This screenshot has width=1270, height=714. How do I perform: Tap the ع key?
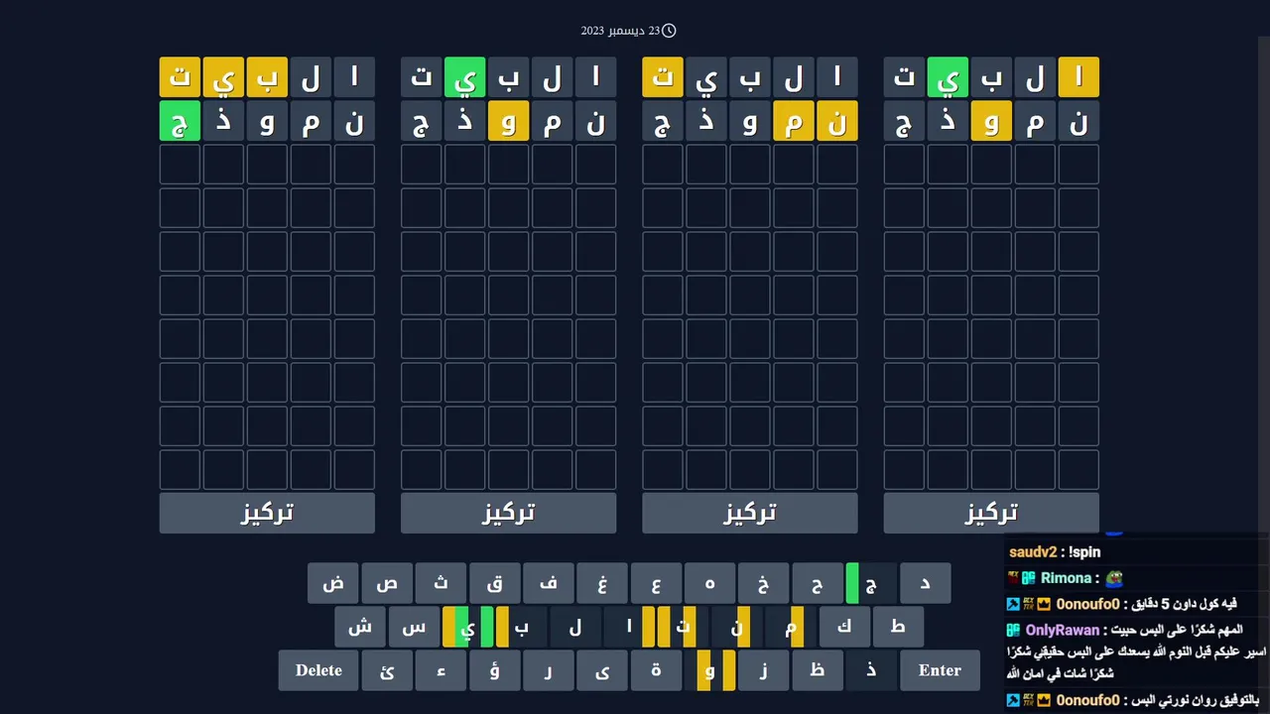656,583
